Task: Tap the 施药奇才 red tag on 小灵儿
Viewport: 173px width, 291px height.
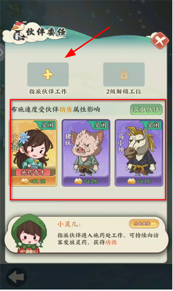Action: coord(33,173)
